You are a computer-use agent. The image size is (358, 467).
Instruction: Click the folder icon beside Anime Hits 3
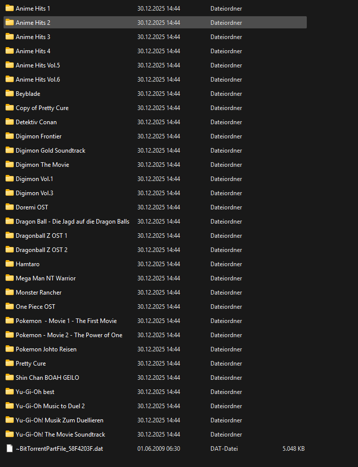point(10,37)
